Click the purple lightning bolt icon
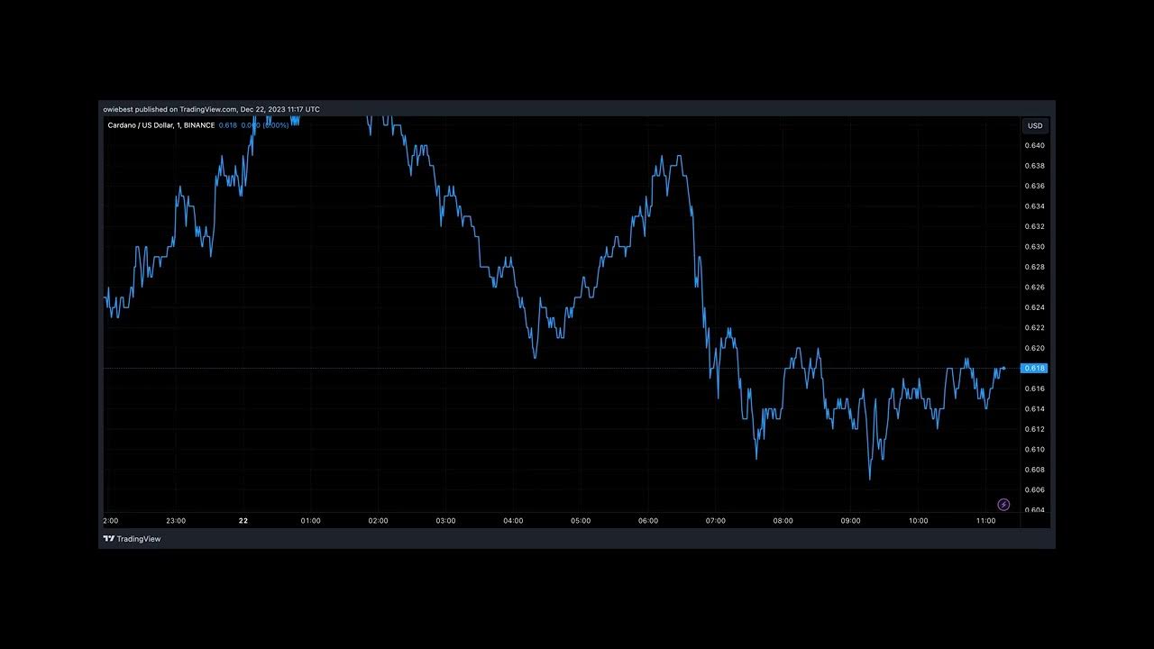The height and width of the screenshot is (649, 1154). [1003, 505]
